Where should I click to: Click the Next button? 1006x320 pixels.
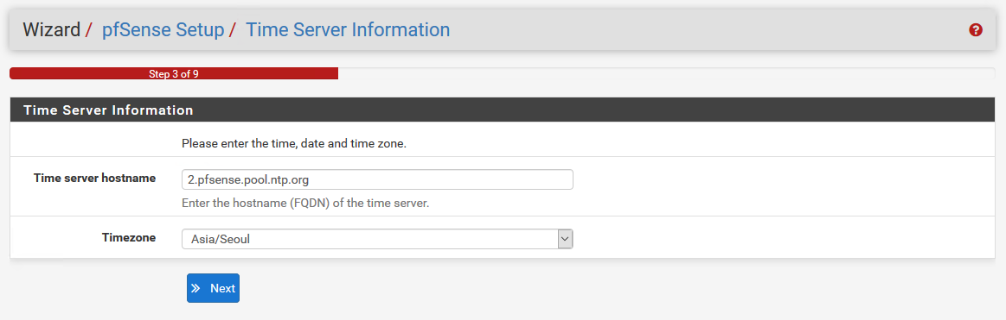(x=213, y=288)
